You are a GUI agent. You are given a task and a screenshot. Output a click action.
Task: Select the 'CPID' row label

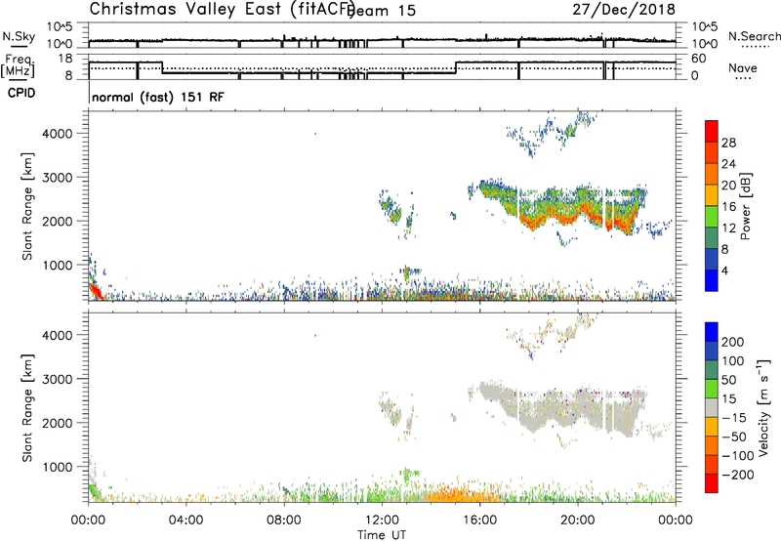coord(21,93)
